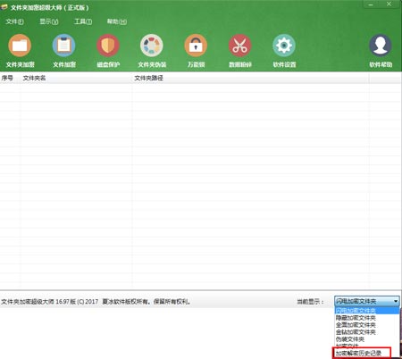Open the 显示(V) menu
The image size is (402, 359).
point(49,21)
